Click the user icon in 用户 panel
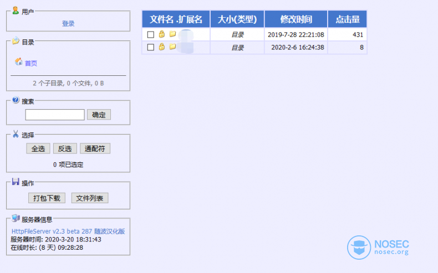This screenshot has width=438, height=273. [x=16, y=11]
